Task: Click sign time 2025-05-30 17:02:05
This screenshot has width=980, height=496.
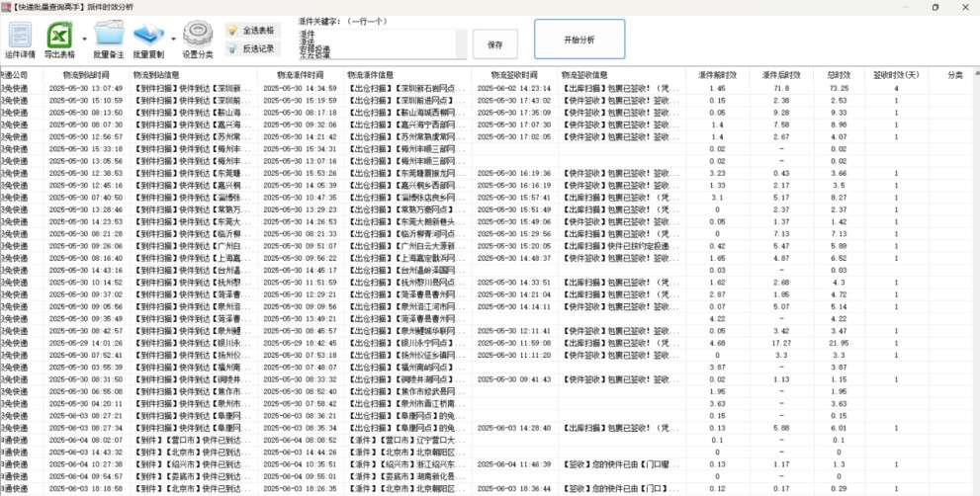Action: pyautogui.click(x=514, y=136)
